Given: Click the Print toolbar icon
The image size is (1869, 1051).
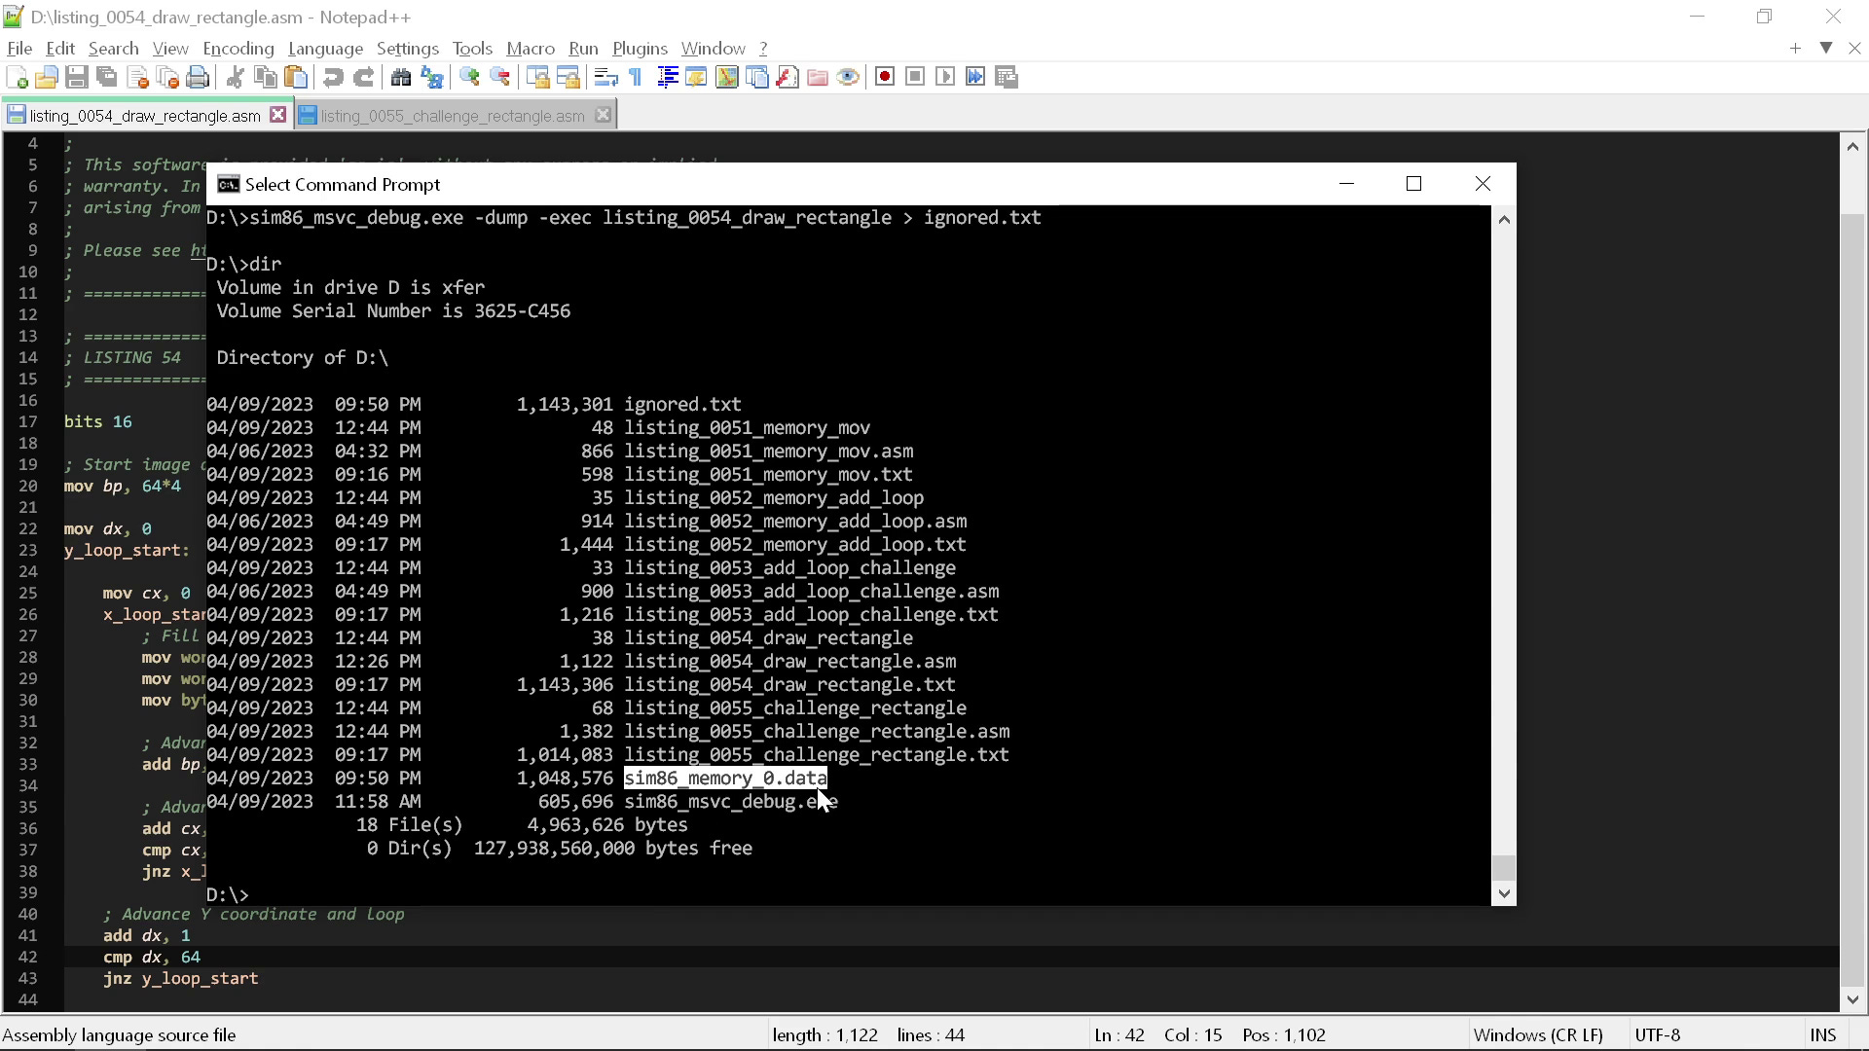Looking at the screenshot, I should [x=198, y=76].
